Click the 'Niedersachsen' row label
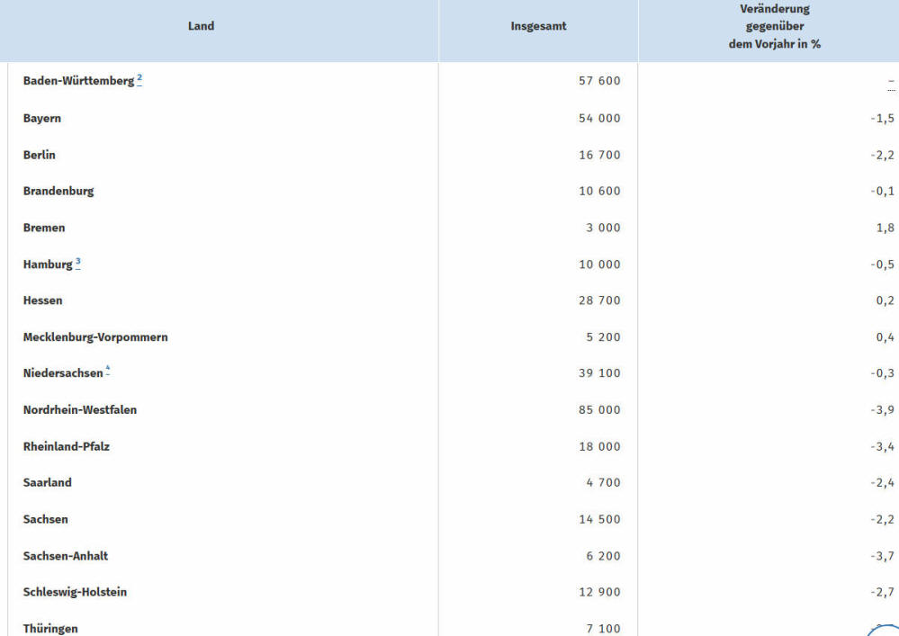This screenshot has width=899, height=636. tap(63, 373)
